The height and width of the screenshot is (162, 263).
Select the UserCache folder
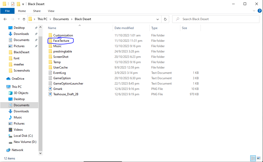coord(58,67)
